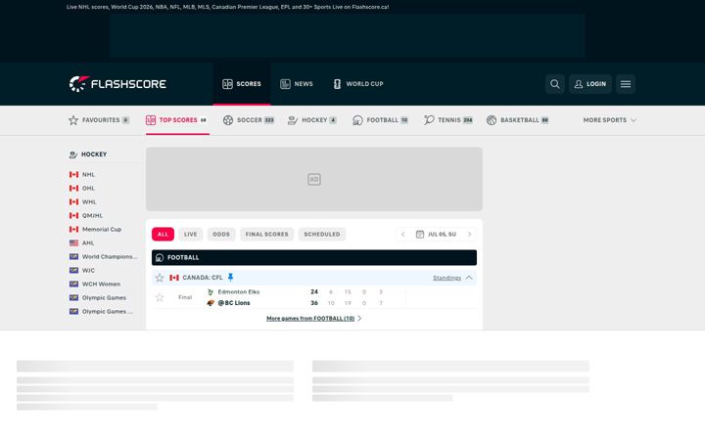Open the World Cup tab
Image resolution: width=705 pixels, height=440 pixels.
[x=358, y=84]
